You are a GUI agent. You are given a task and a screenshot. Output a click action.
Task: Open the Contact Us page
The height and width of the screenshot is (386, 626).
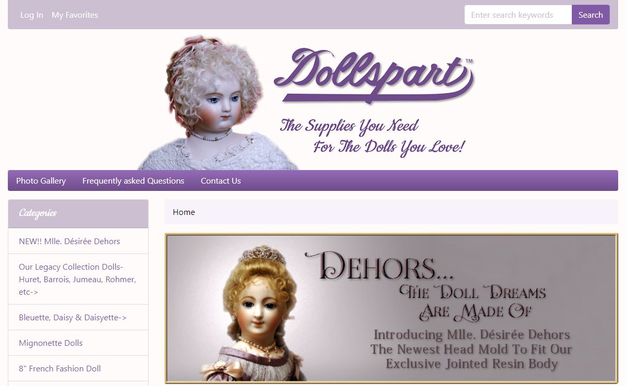coord(221,180)
